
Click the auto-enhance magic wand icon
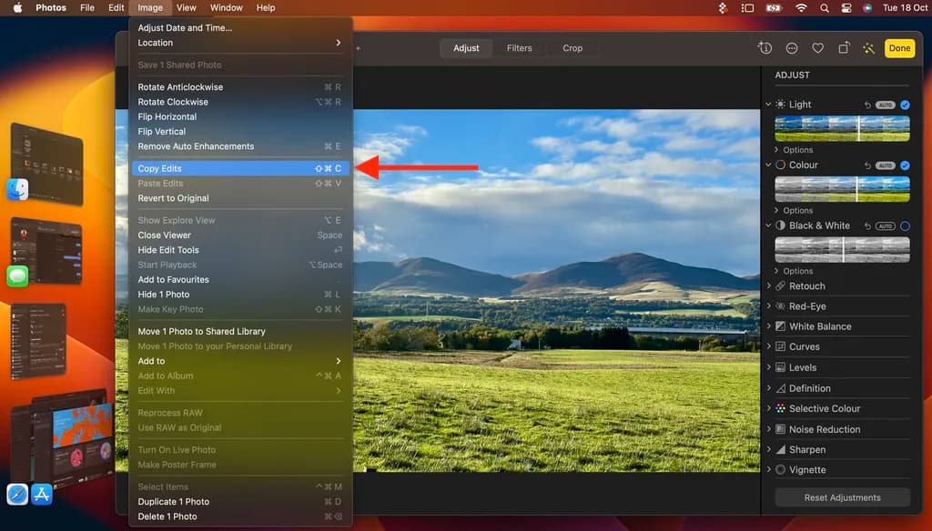[x=868, y=48]
